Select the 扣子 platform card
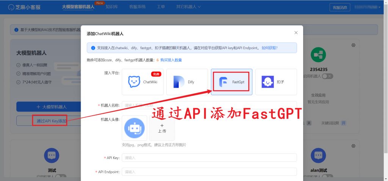Image resolution: width=388 pixels, height=181 pixels. click(x=276, y=82)
